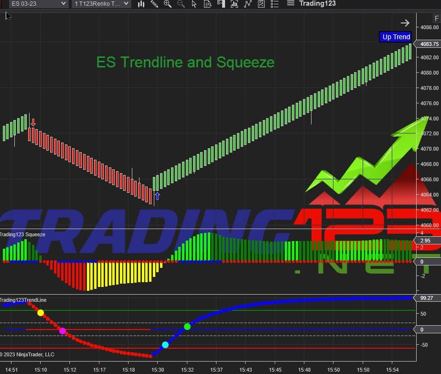
Task: Select the ES Trendline and Squeeze text
Action: point(185,62)
